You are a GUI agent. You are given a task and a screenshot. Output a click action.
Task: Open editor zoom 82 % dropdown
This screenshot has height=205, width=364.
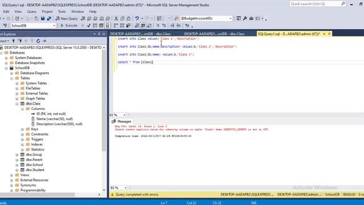click(124, 115)
